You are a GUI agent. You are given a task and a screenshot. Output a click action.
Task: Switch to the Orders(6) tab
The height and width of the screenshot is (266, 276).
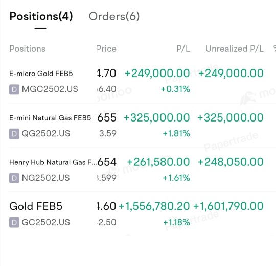114,16
